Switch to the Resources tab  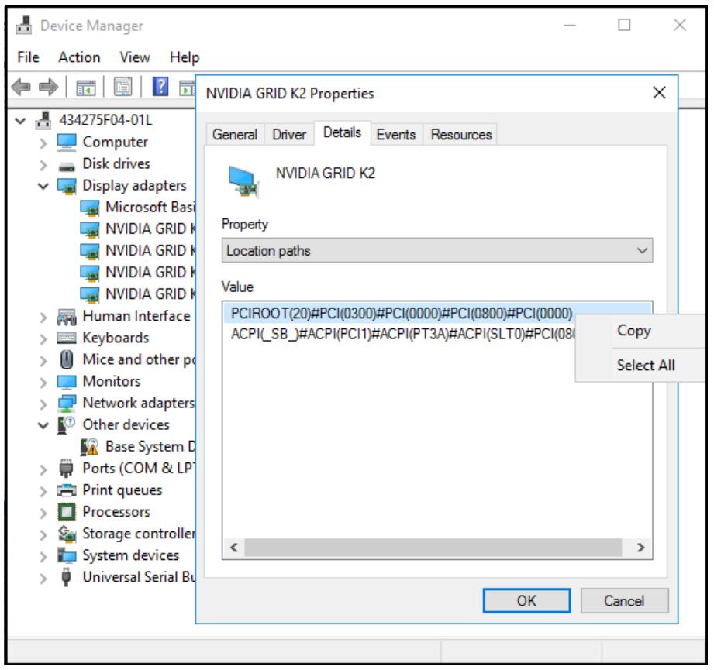click(x=460, y=135)
